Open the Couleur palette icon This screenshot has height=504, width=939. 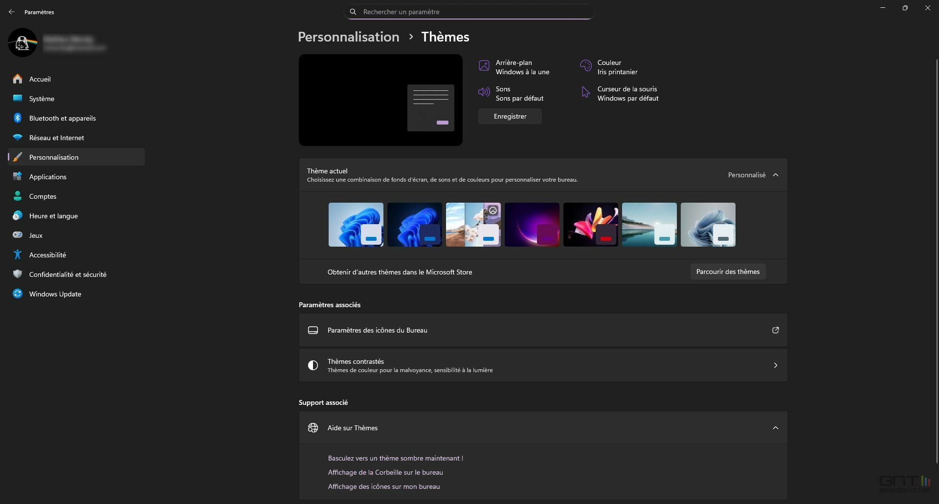(585, 66)
